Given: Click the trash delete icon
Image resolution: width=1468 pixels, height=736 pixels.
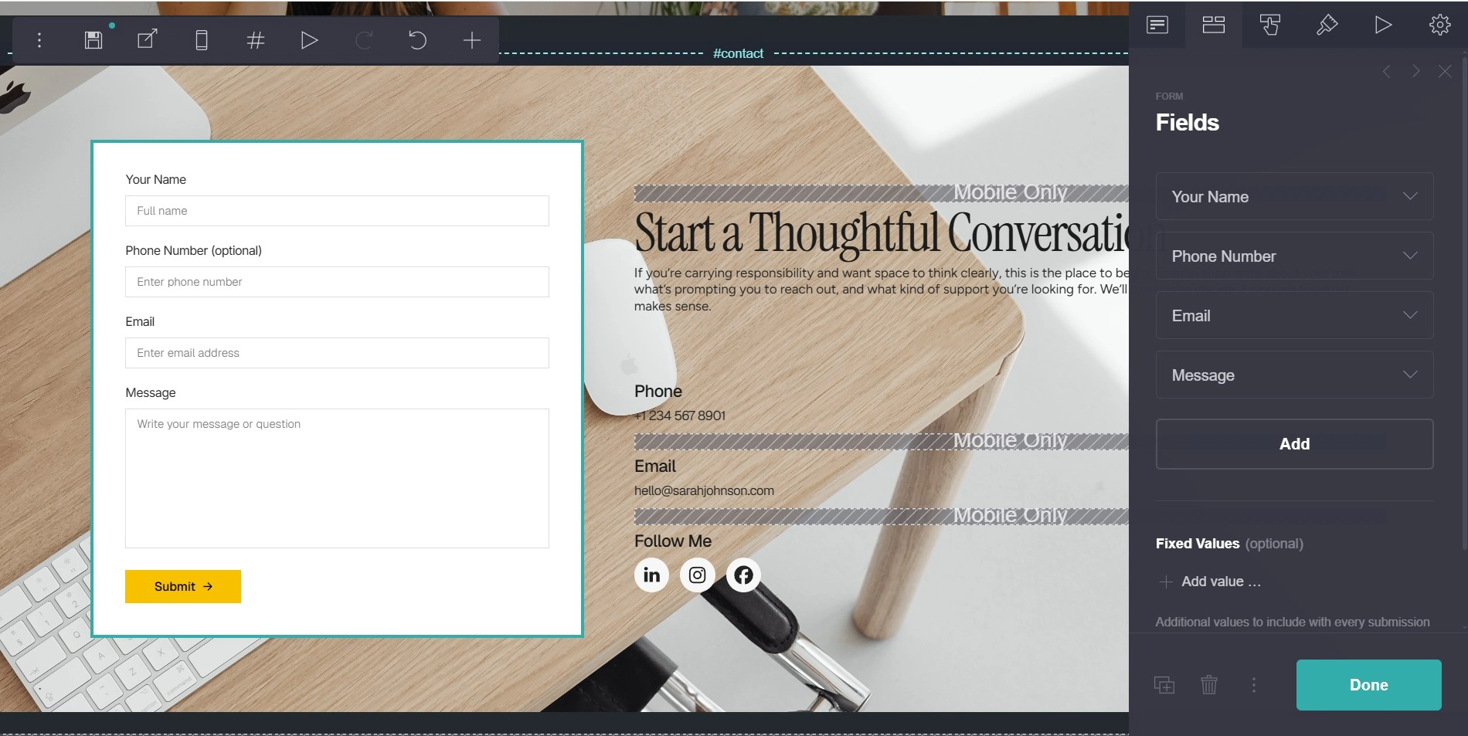Looking at the screenshot, I should tap(1209, 684).
